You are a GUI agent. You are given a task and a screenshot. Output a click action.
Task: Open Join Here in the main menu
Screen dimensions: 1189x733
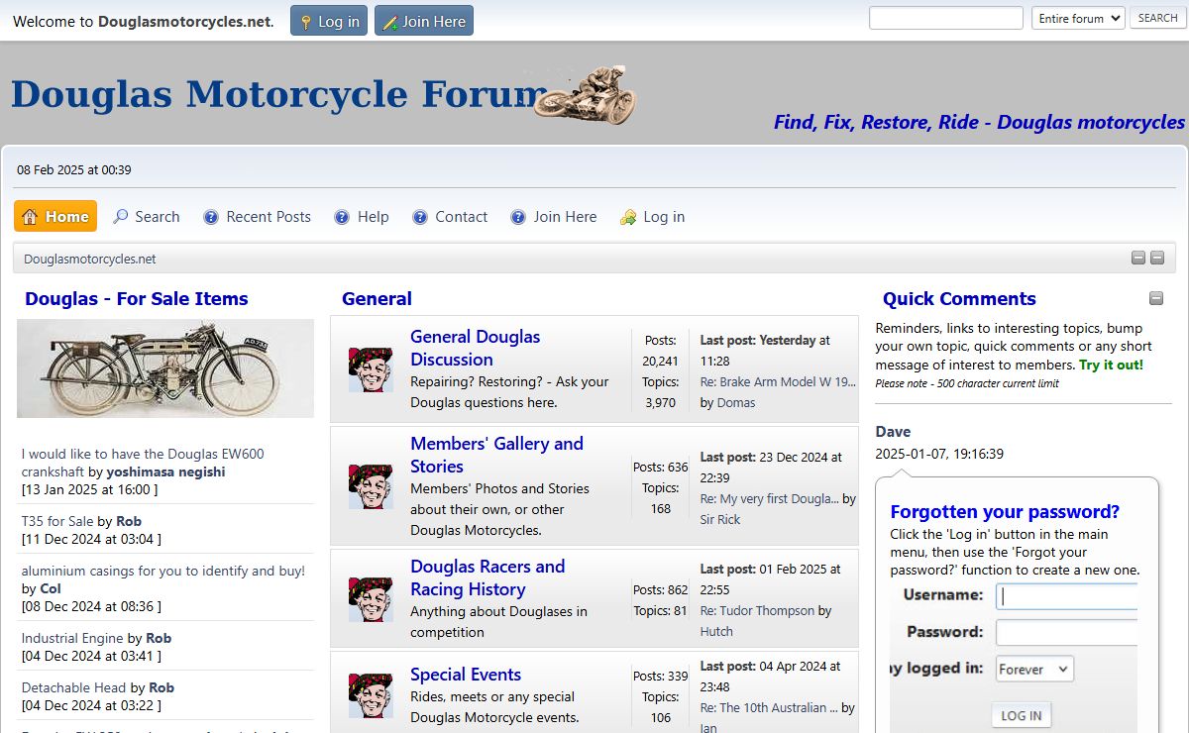click(x=554, y=217)
